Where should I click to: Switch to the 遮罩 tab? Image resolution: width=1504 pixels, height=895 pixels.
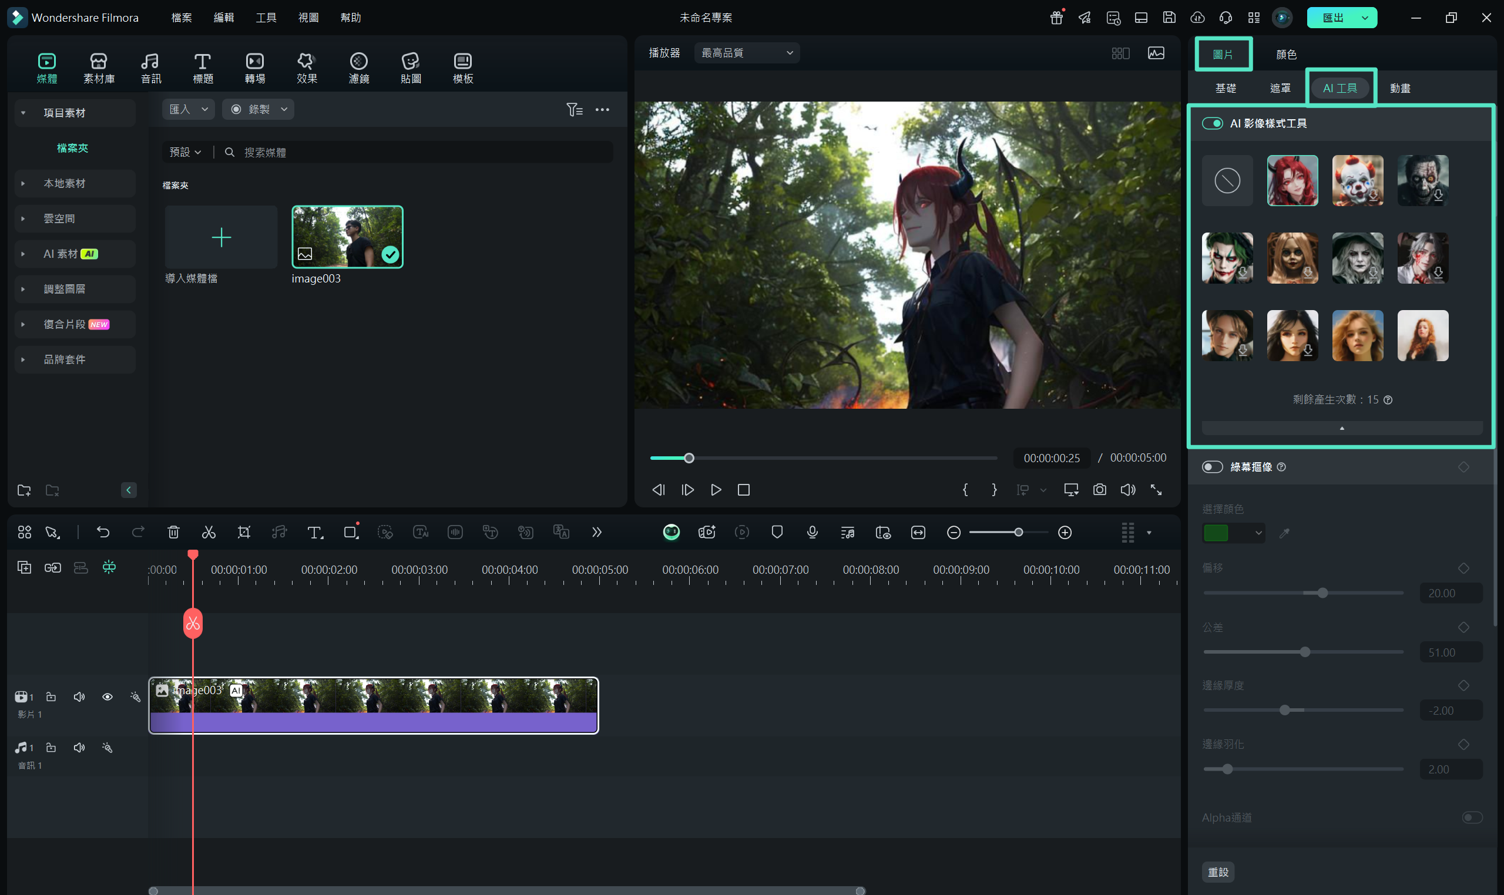pos(1280,88)
